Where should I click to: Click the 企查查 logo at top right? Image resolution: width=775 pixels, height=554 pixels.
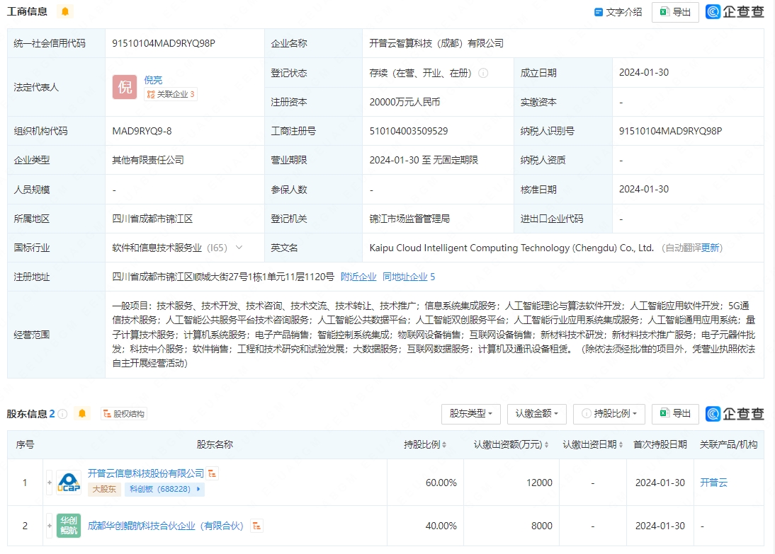click(735, 12)
